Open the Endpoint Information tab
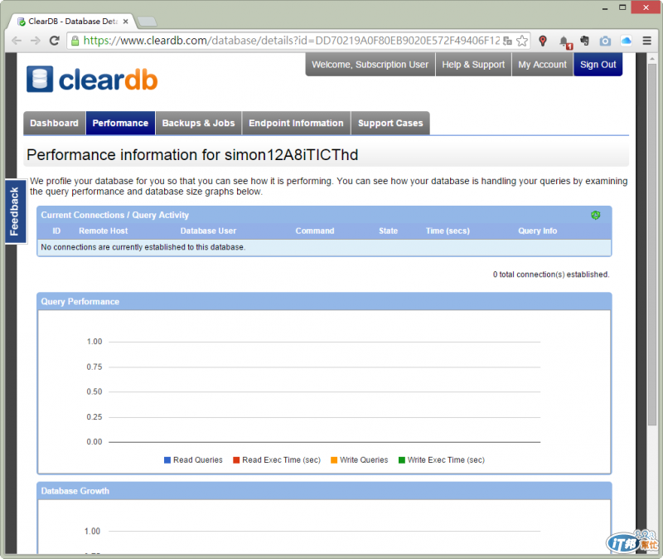663x559 pixels. [296, 123]
